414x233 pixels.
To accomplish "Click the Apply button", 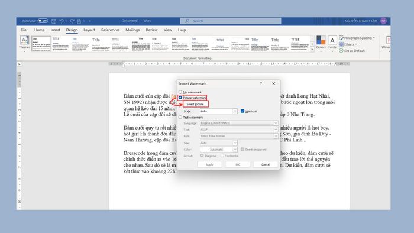I will tap(209, 164).
